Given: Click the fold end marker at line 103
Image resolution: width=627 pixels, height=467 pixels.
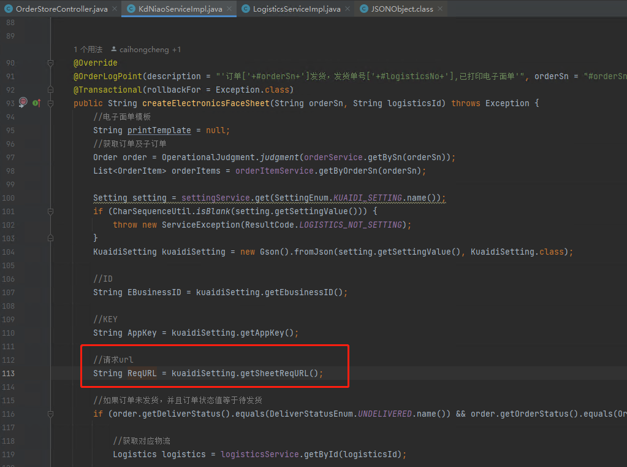Looking at the screenshot, I should (x=50, y=238).
